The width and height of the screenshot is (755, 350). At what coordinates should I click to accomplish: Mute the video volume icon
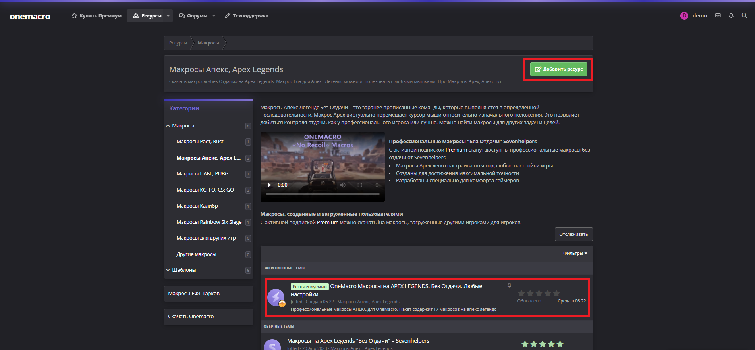[343, 185]
